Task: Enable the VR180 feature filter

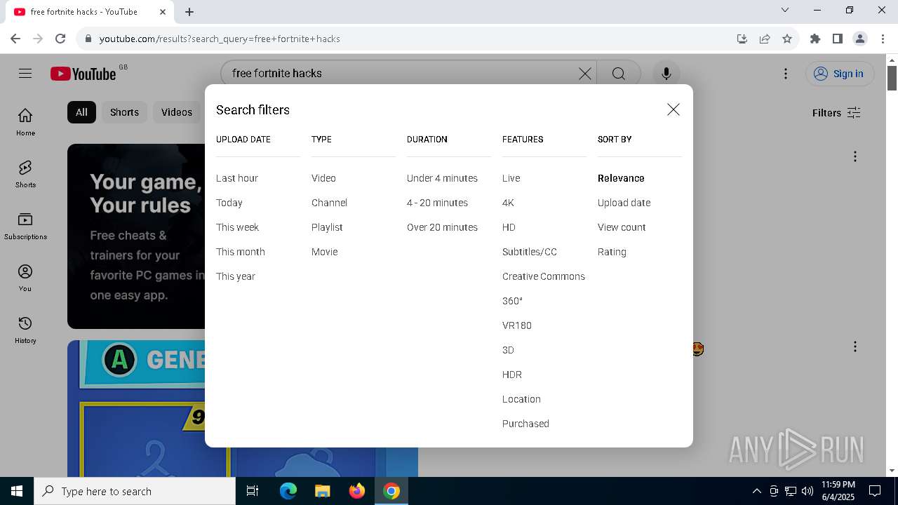Action: tap(517, 325)
